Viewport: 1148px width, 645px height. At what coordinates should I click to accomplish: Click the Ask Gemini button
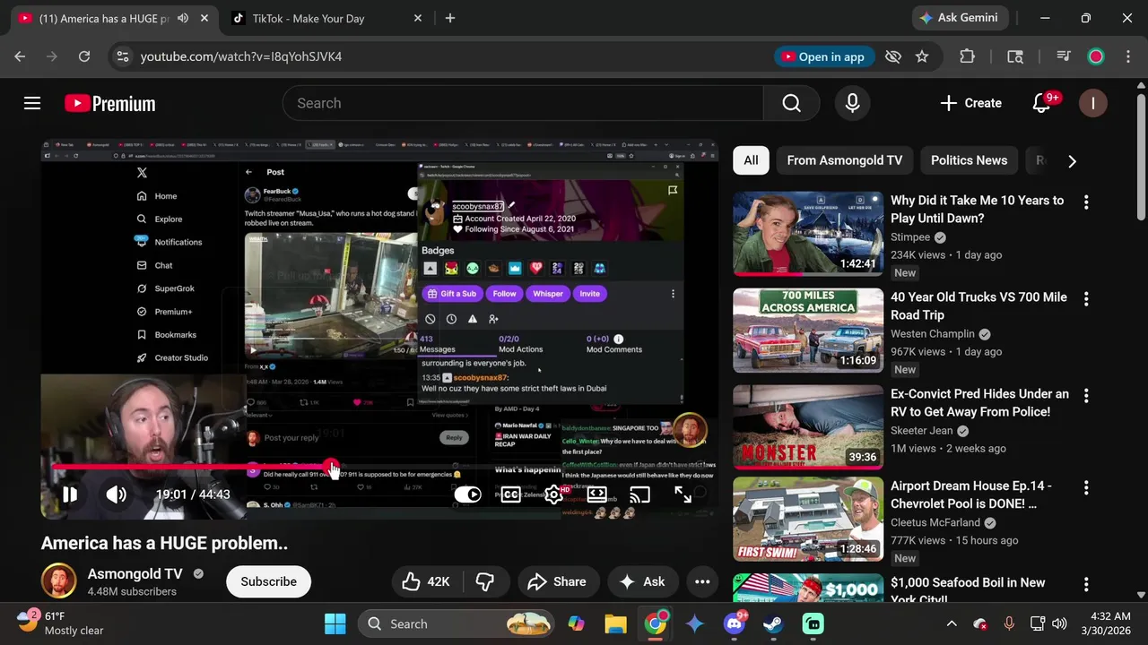pyautogui.click(x=961, y=18)
